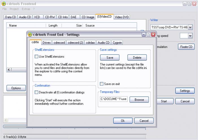Viewport: 198px width, 140px height.
Task: Select the Cygwin settings tab
Action: (117, 43)
